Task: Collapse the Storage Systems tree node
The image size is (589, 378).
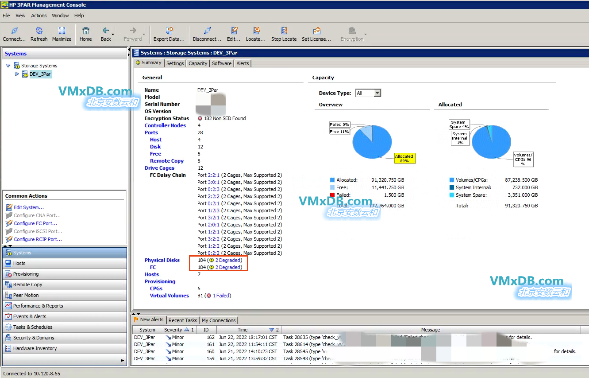Action: pyautogui.click(x=8, y=66)
